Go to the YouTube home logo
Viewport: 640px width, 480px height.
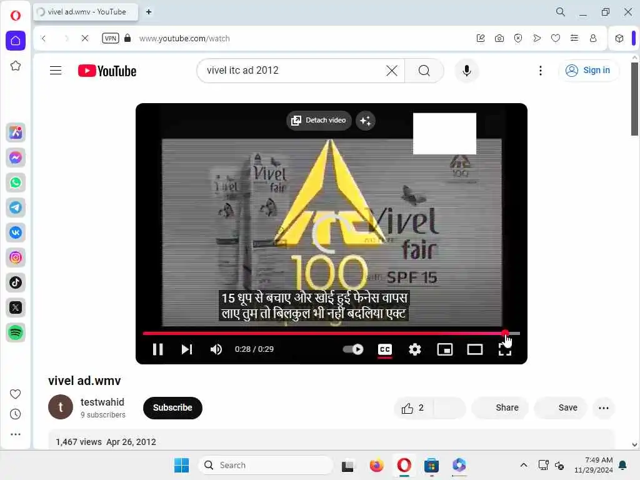[x=107, y=71]
